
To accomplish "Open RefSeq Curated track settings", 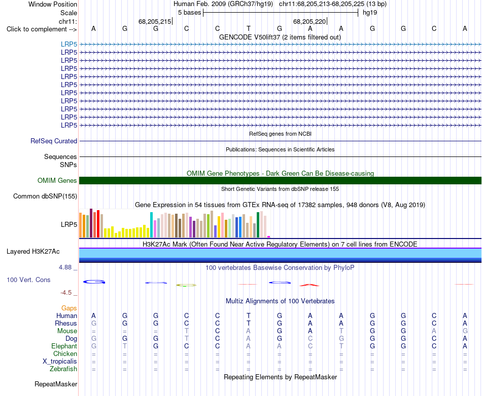I will 53,141.
